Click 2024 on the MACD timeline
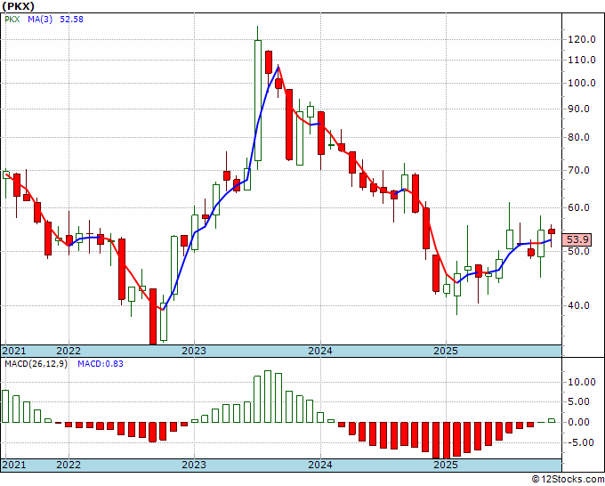 (x=320, y=465)
